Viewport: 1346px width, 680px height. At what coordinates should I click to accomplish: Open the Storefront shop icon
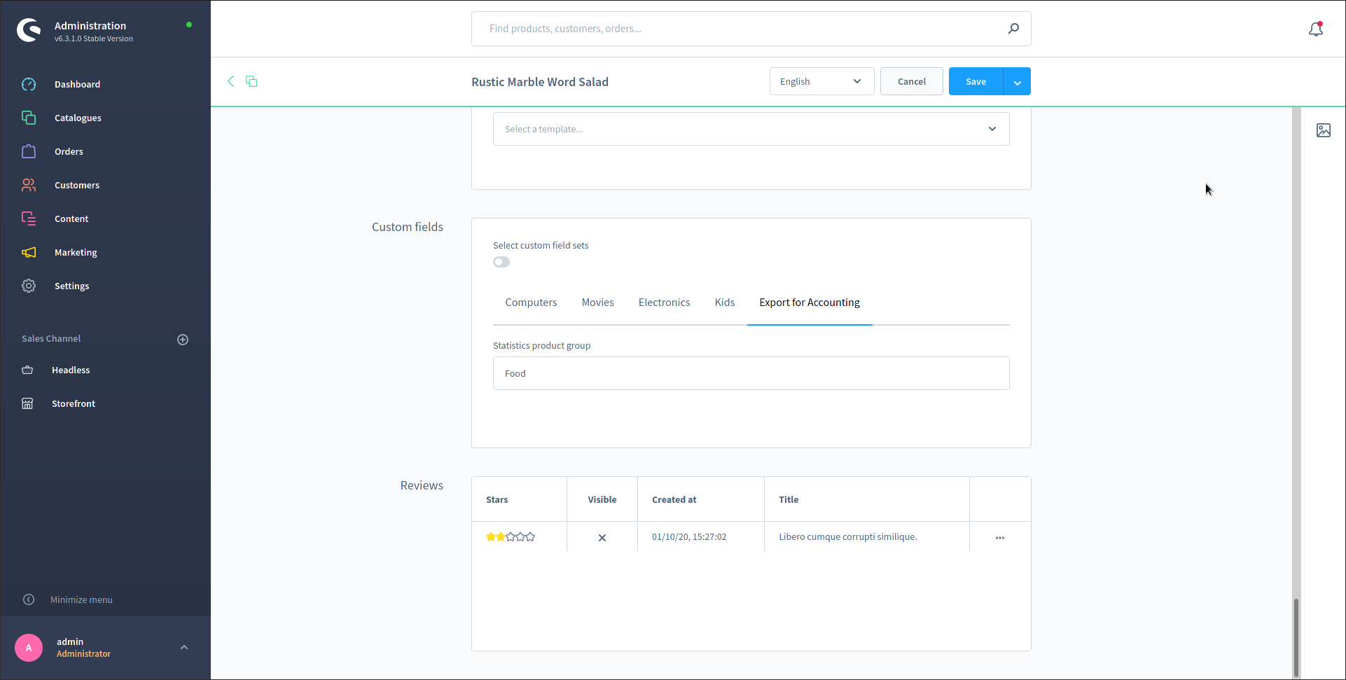point(27,403)
